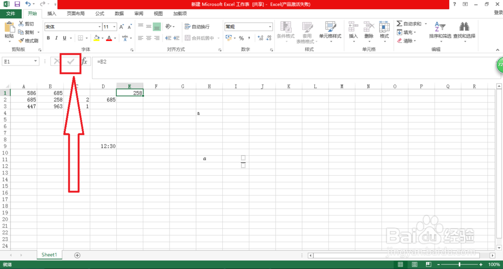This screenshot has height=269, width=503.
Task: Toggle underline formatting
Action: [65, 38]
